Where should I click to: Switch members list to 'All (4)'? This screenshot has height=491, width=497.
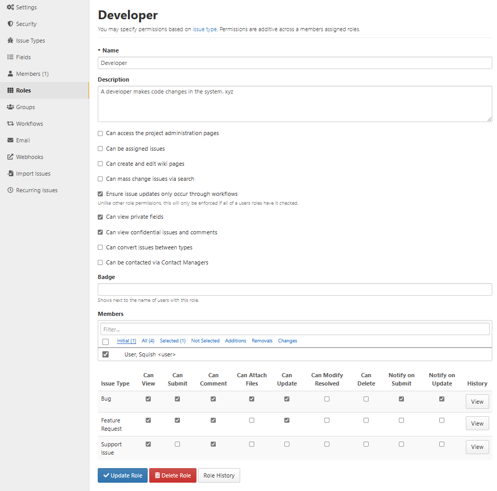coord(148,341)
